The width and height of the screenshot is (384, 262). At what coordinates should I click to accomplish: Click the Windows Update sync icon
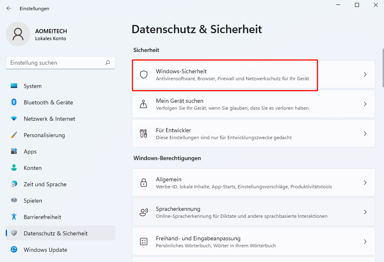click(14, 250)
